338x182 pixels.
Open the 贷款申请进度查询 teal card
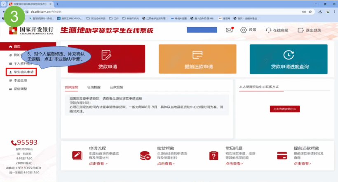(289, 59)
